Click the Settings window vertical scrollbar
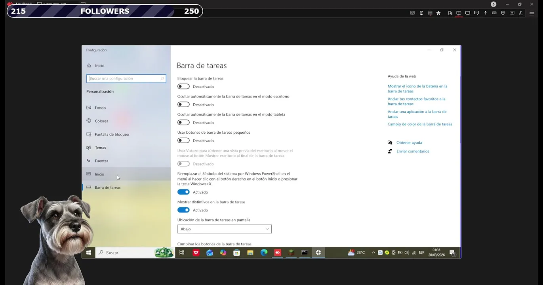The image size is (543, 285). coord(460,109)
